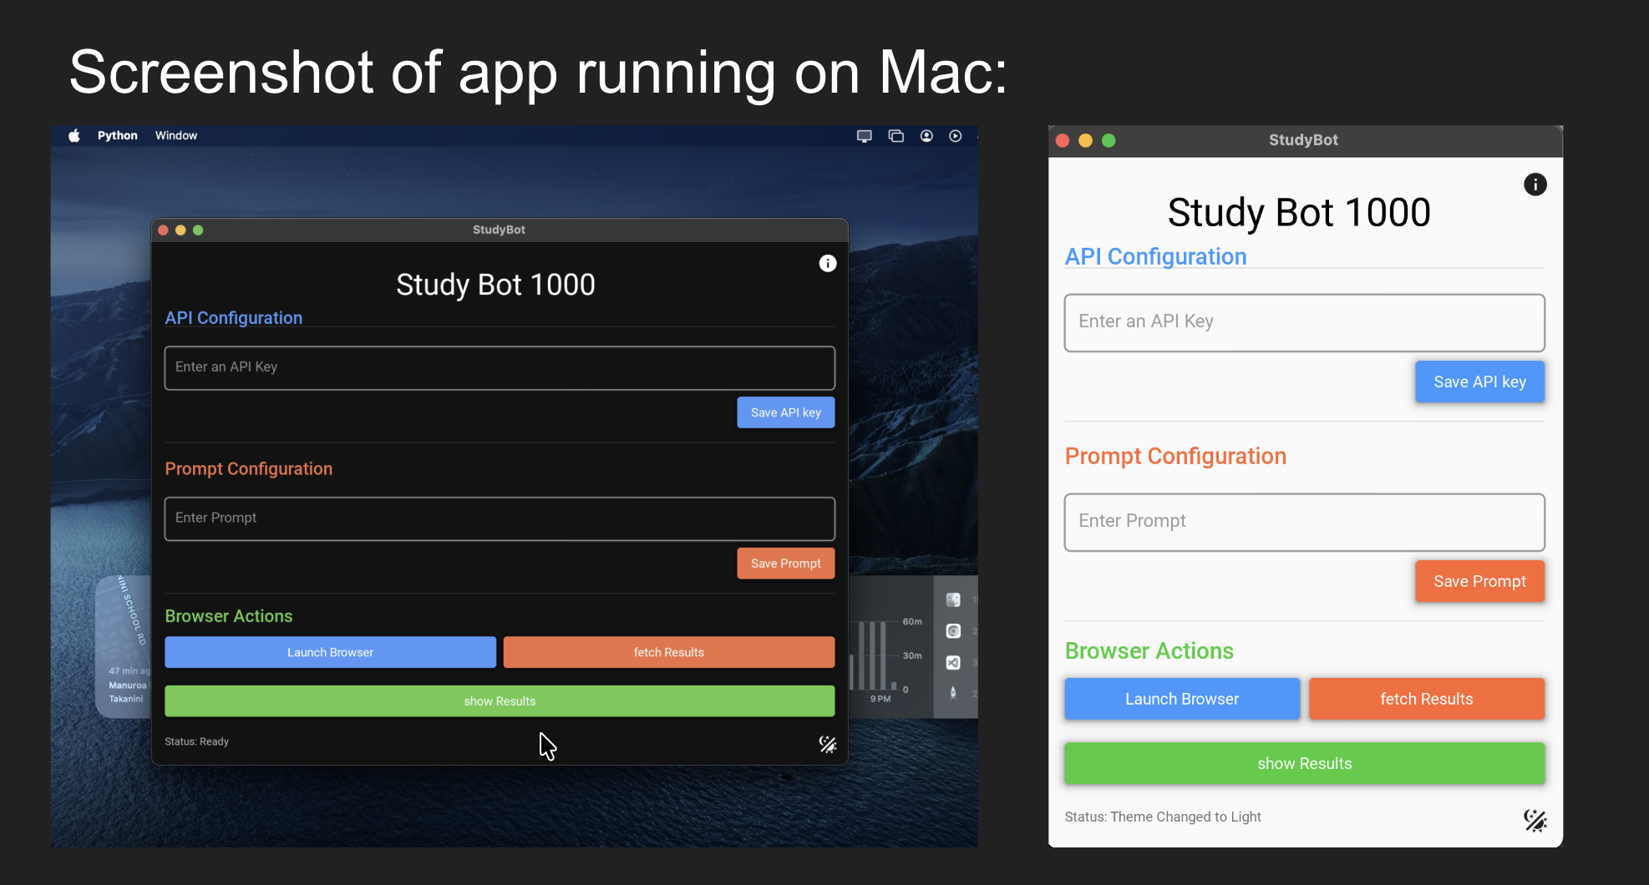Open the info icon in light StudyBot window
The image size is (1649, 885).
(x=1535, y=185)
